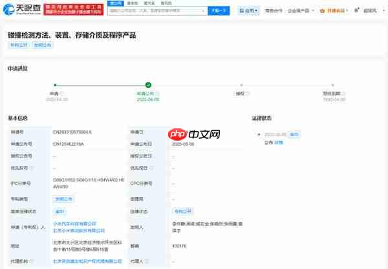Screen dimensions: 388x269
Task: Click the help icon next to 预估到期 label
Action: 343,93
